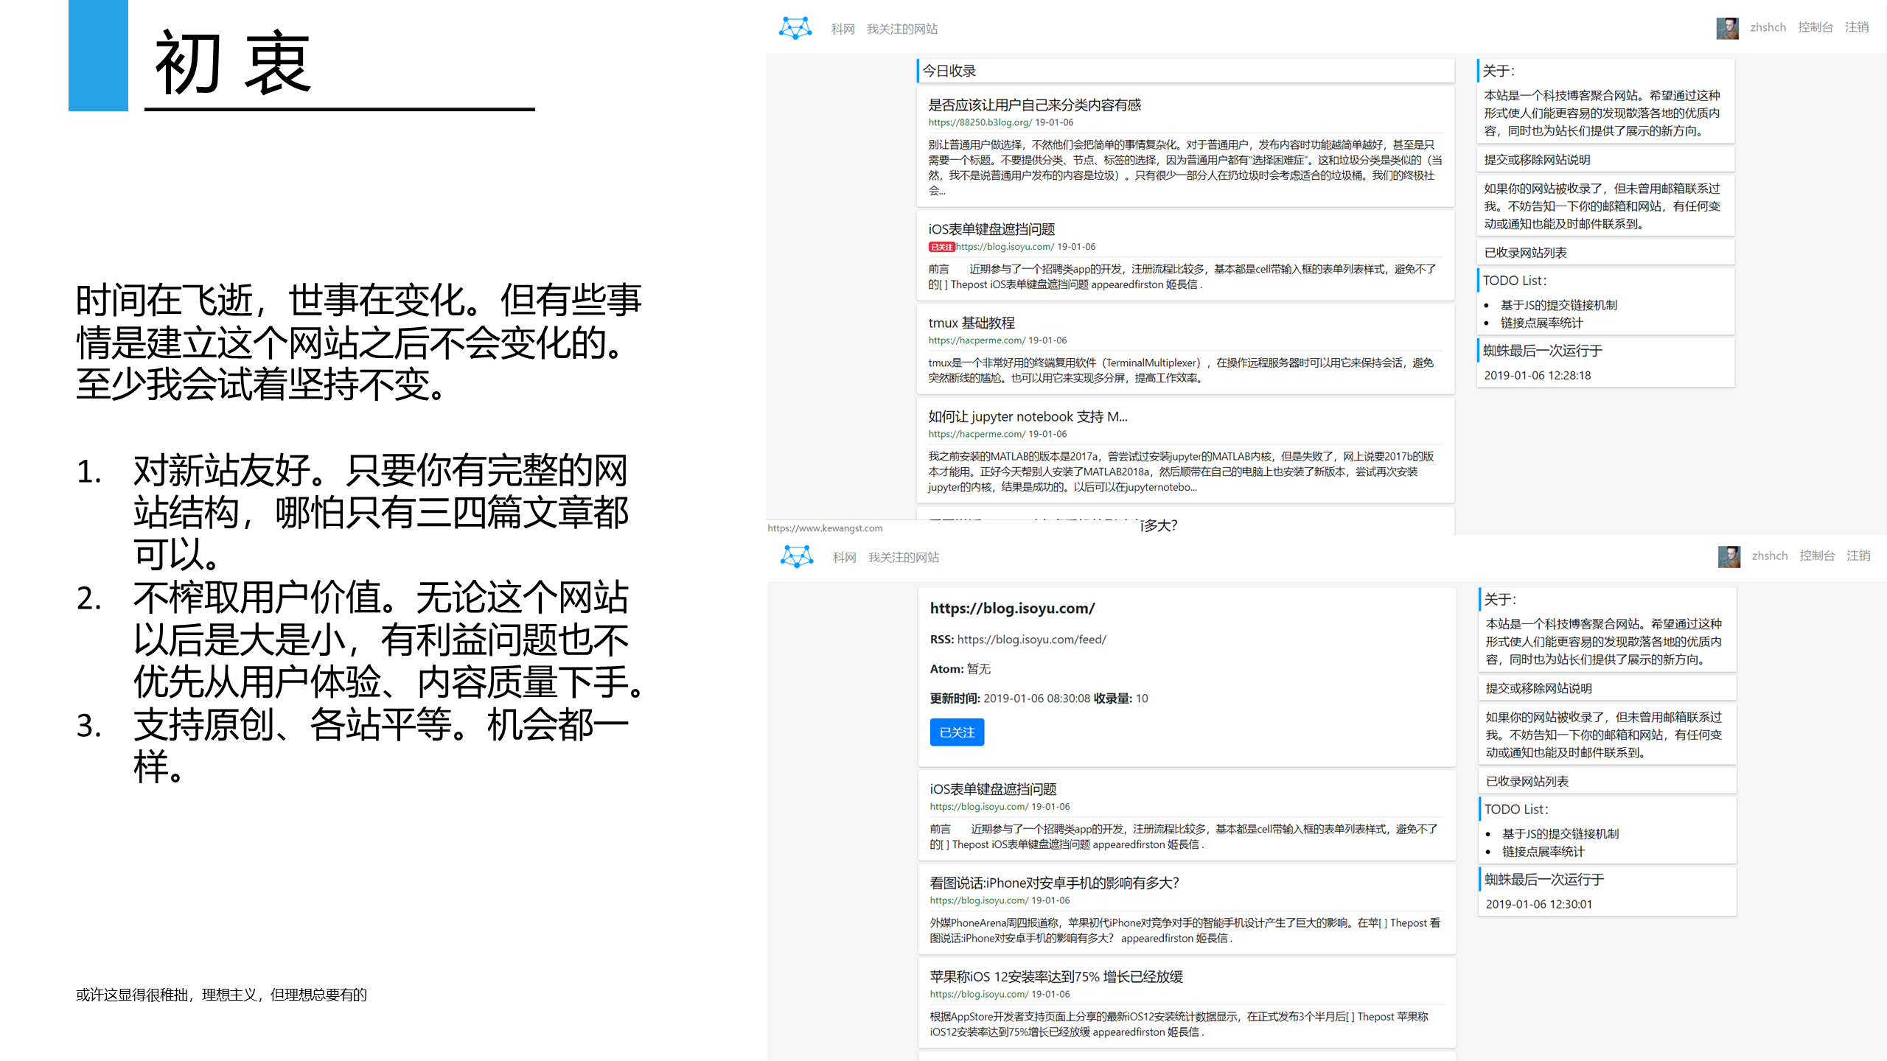The height and width of the screenshot is (1061, 1887).
Task: Click 注销 in the top navbar
Action: [x=1856, y=27]
